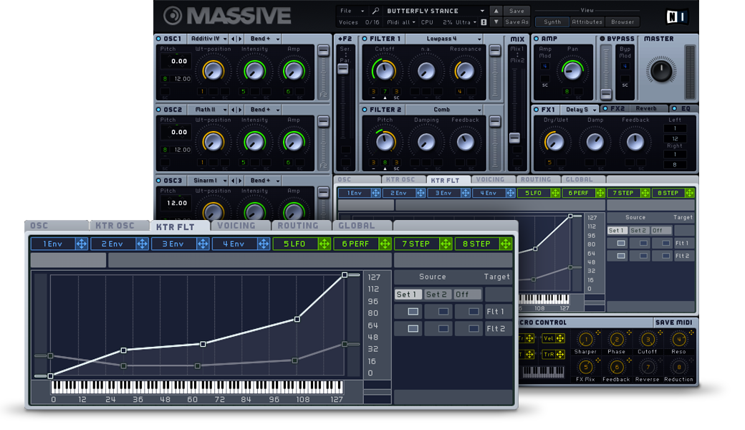The image size is (745, 430).
Task: Click the Mix1/Mix2 crossfade fader
Action: click(x=514, y=138)
